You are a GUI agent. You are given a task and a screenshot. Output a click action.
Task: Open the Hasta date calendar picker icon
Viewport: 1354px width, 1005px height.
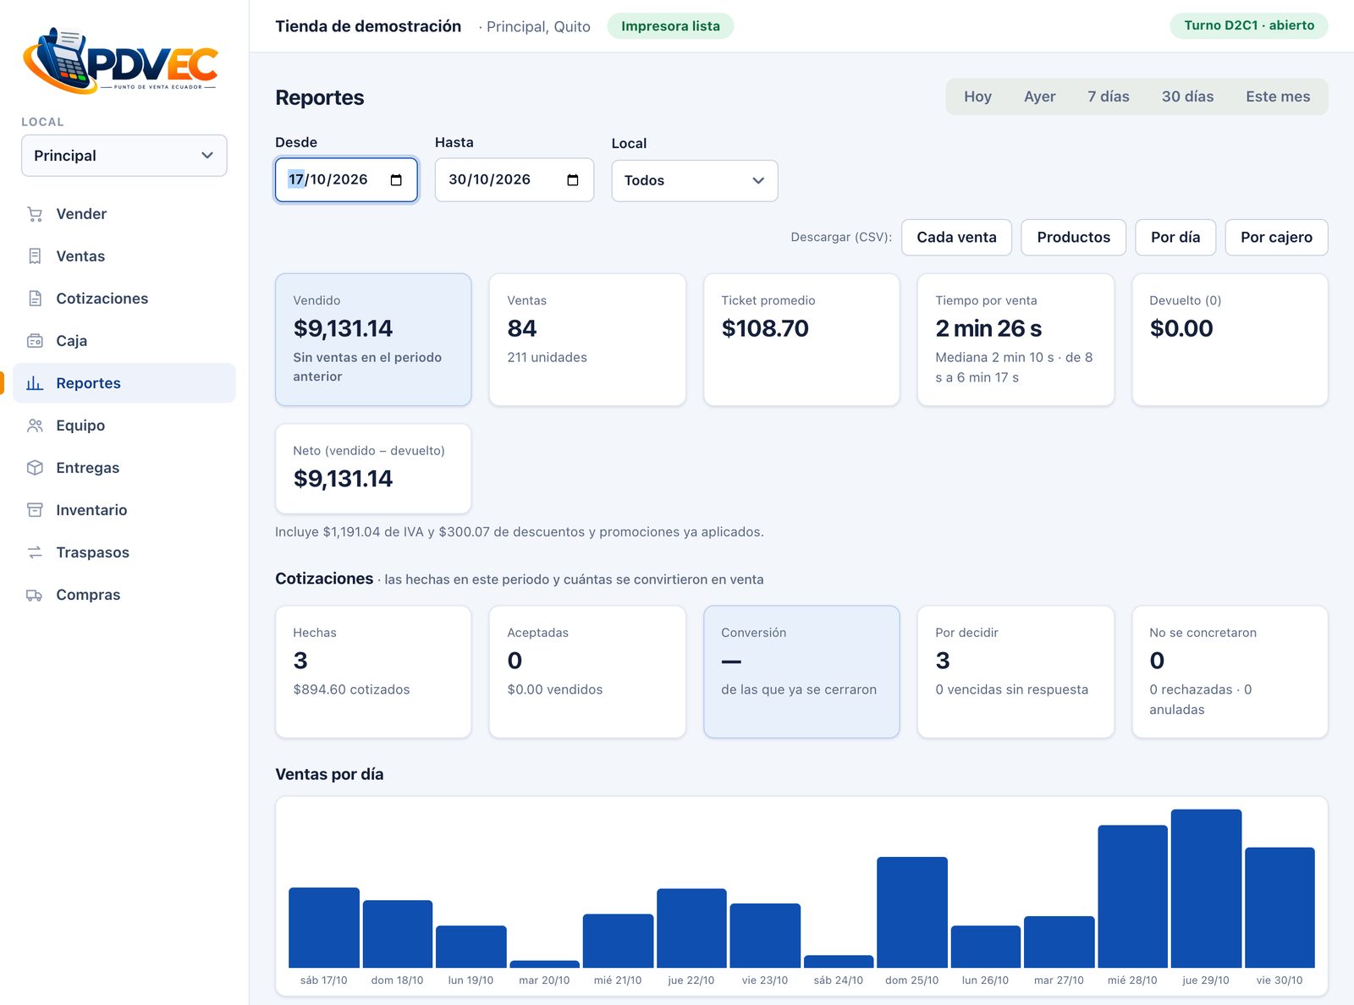point(573,180)
